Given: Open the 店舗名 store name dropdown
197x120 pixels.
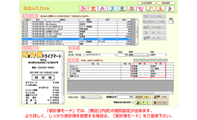Looking at the screenshot, I should tap(115, 55).
